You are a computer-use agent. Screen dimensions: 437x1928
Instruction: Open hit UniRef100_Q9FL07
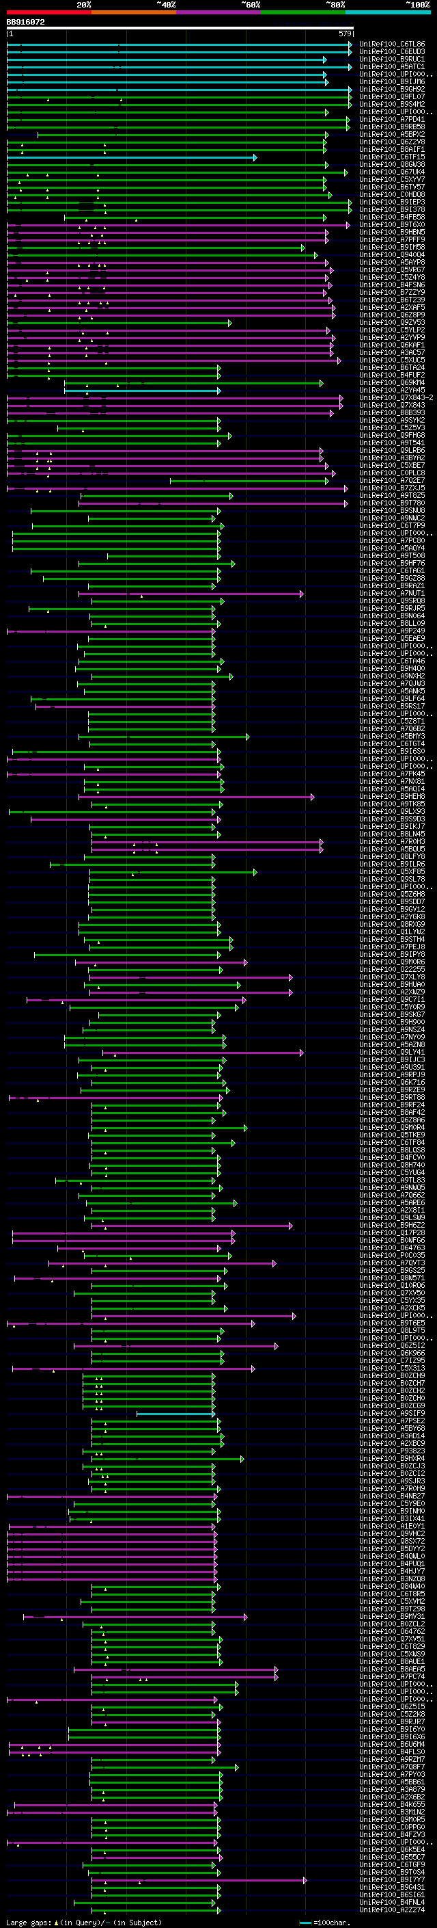[392, 96]
